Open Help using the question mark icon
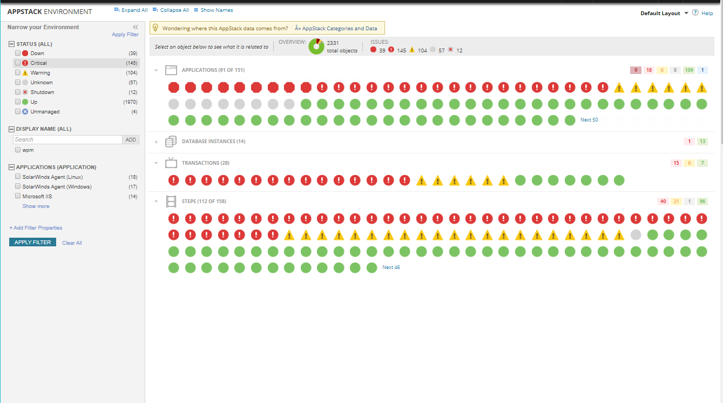The image size is (723, 403). coord(695,13)
